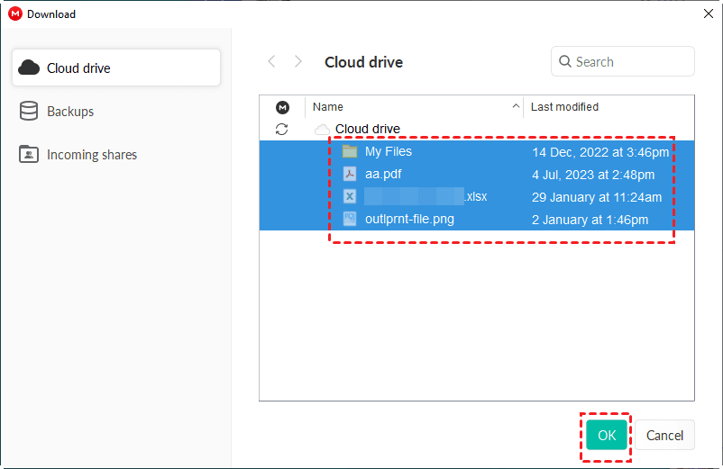
Task: Select the outlprnt-file.png image
Action: point(408,219)
